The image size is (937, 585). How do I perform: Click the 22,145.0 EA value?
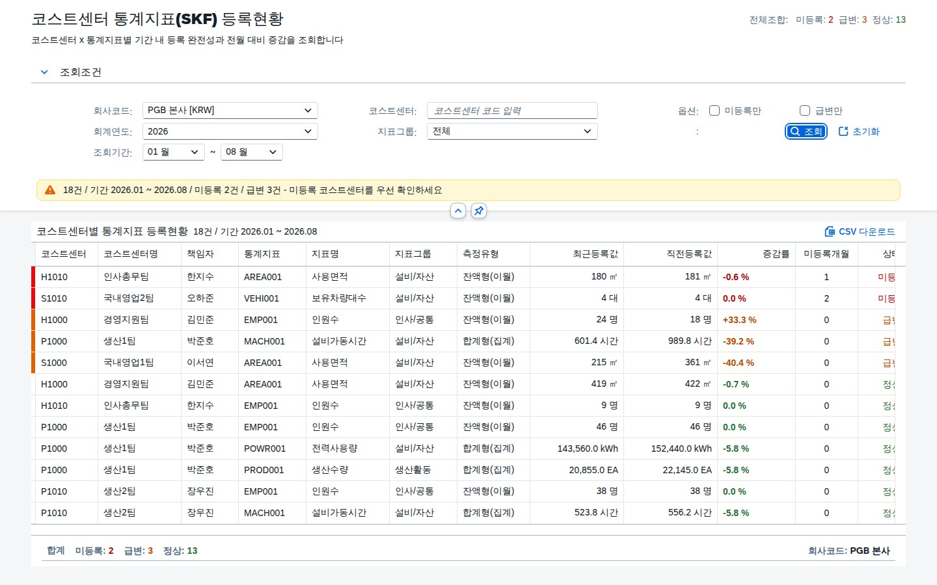tap(687, 470)
